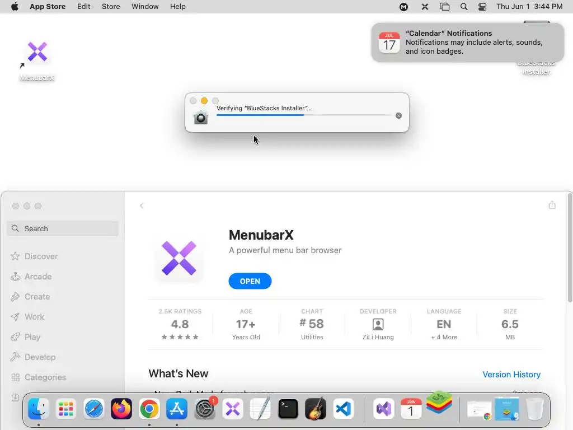This screenshot has height=430, width=573.
Task: Go back with the chevron arrow
Action: (142, 206)
